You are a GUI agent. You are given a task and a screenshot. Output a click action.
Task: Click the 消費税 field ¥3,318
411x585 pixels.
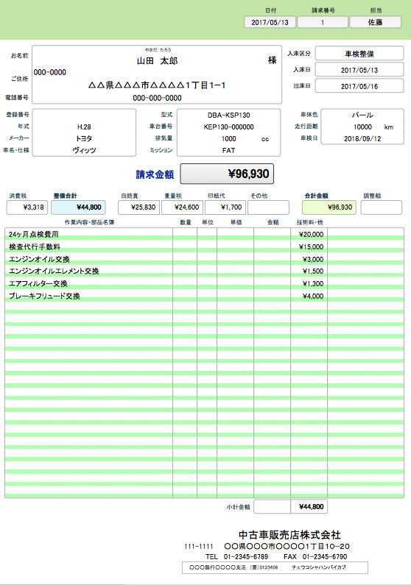(27, 208)
